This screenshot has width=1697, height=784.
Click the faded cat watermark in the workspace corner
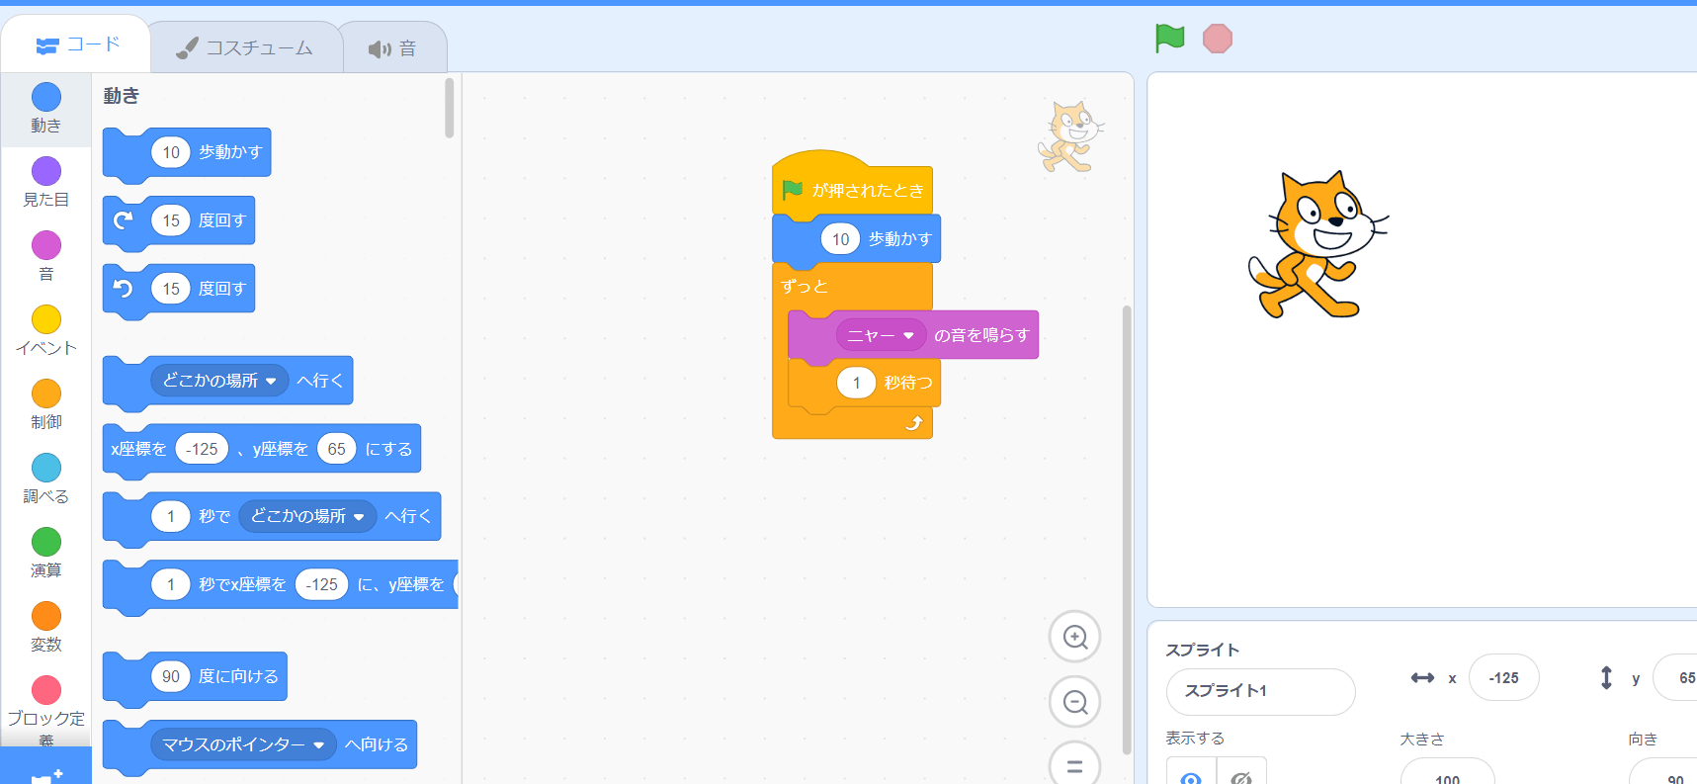click(1071, 136)
